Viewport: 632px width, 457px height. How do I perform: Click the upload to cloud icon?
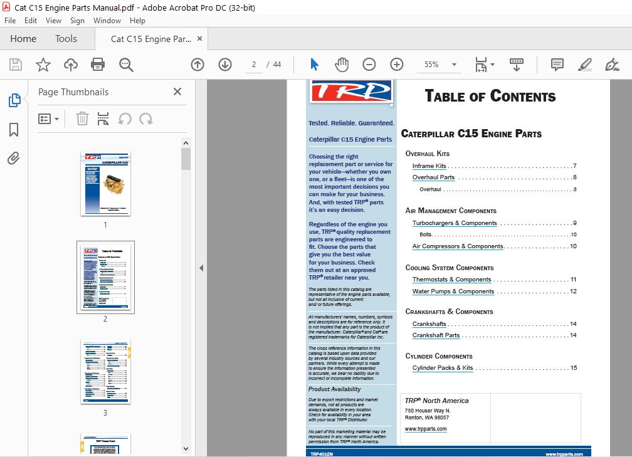point(70,65)
